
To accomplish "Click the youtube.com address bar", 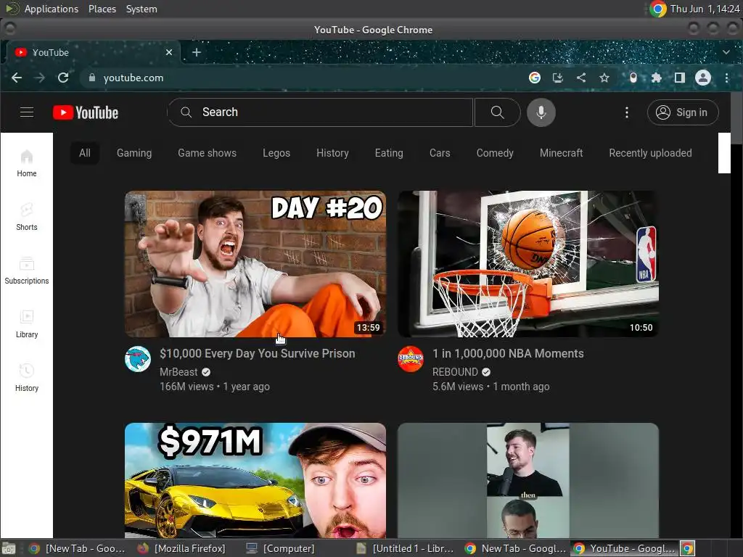I will point(303,78).
